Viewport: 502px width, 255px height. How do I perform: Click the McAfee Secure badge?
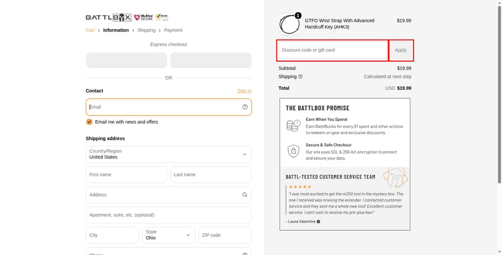click(143, 17)
